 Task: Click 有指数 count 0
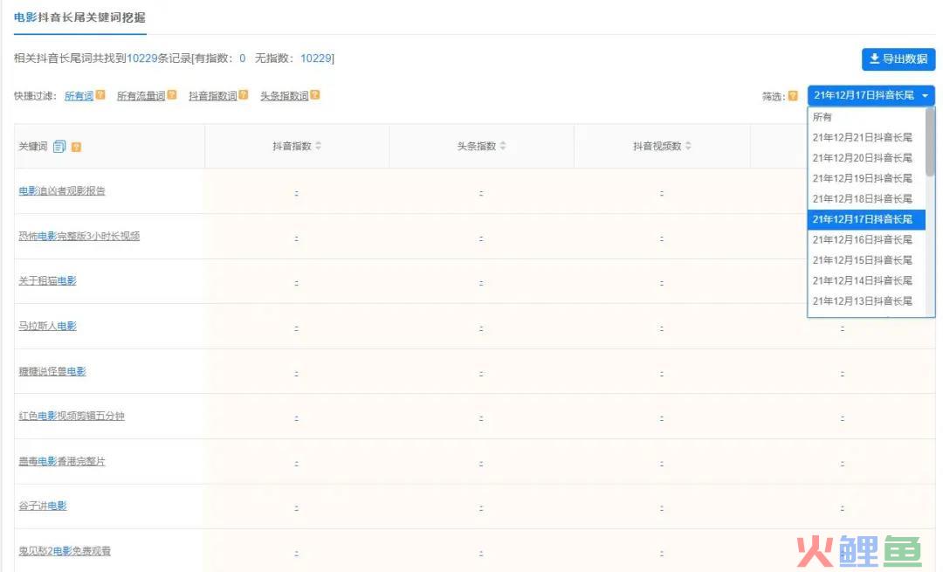point(243,59)
